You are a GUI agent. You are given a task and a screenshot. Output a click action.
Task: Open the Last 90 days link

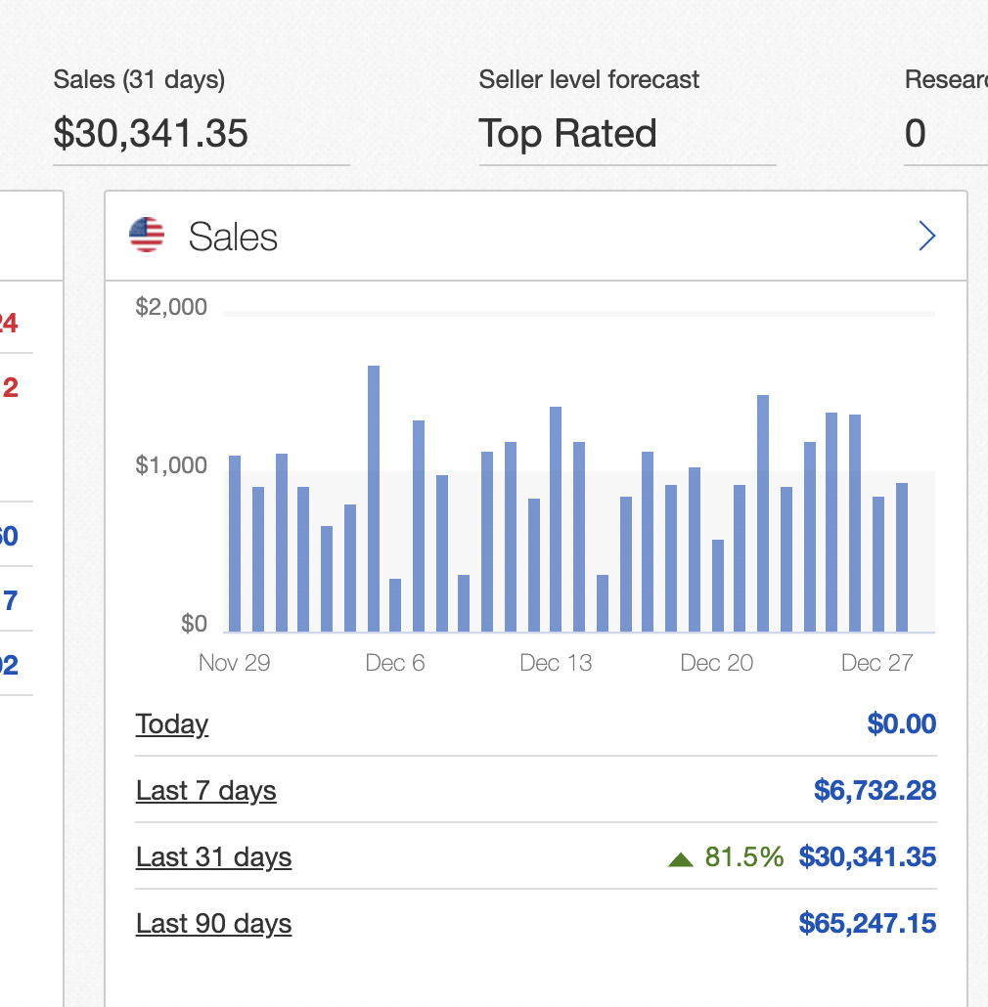[213, 924]
